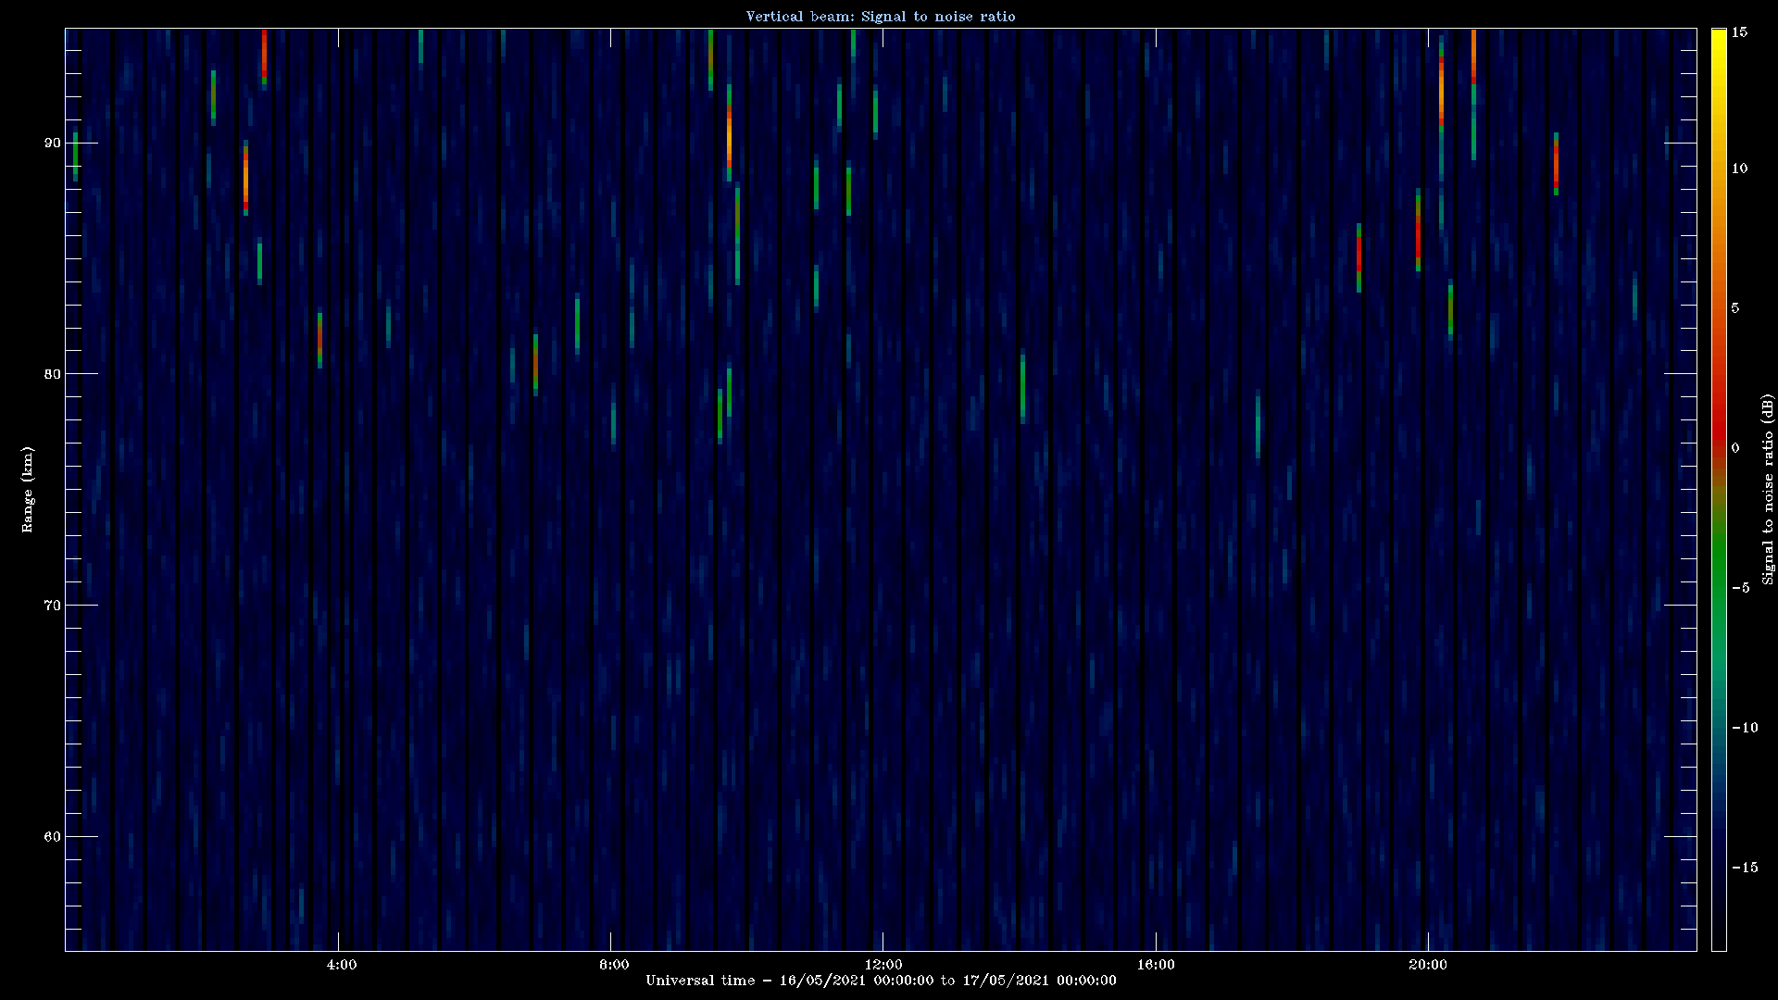Click the colorbar value 0

[x=1735, y=448]
